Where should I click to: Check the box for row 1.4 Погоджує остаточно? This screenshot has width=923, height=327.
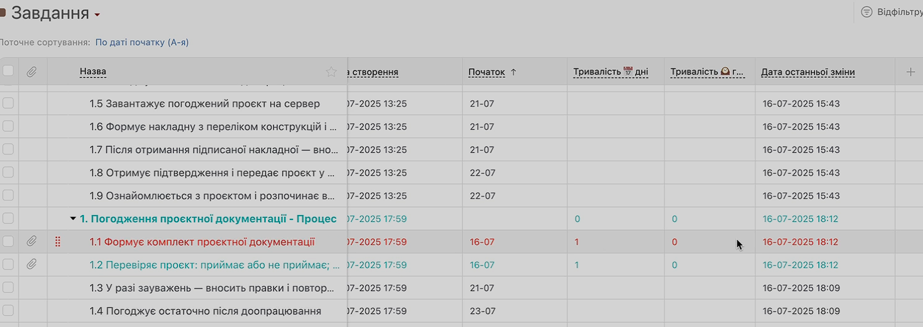(x=8, y=310)
